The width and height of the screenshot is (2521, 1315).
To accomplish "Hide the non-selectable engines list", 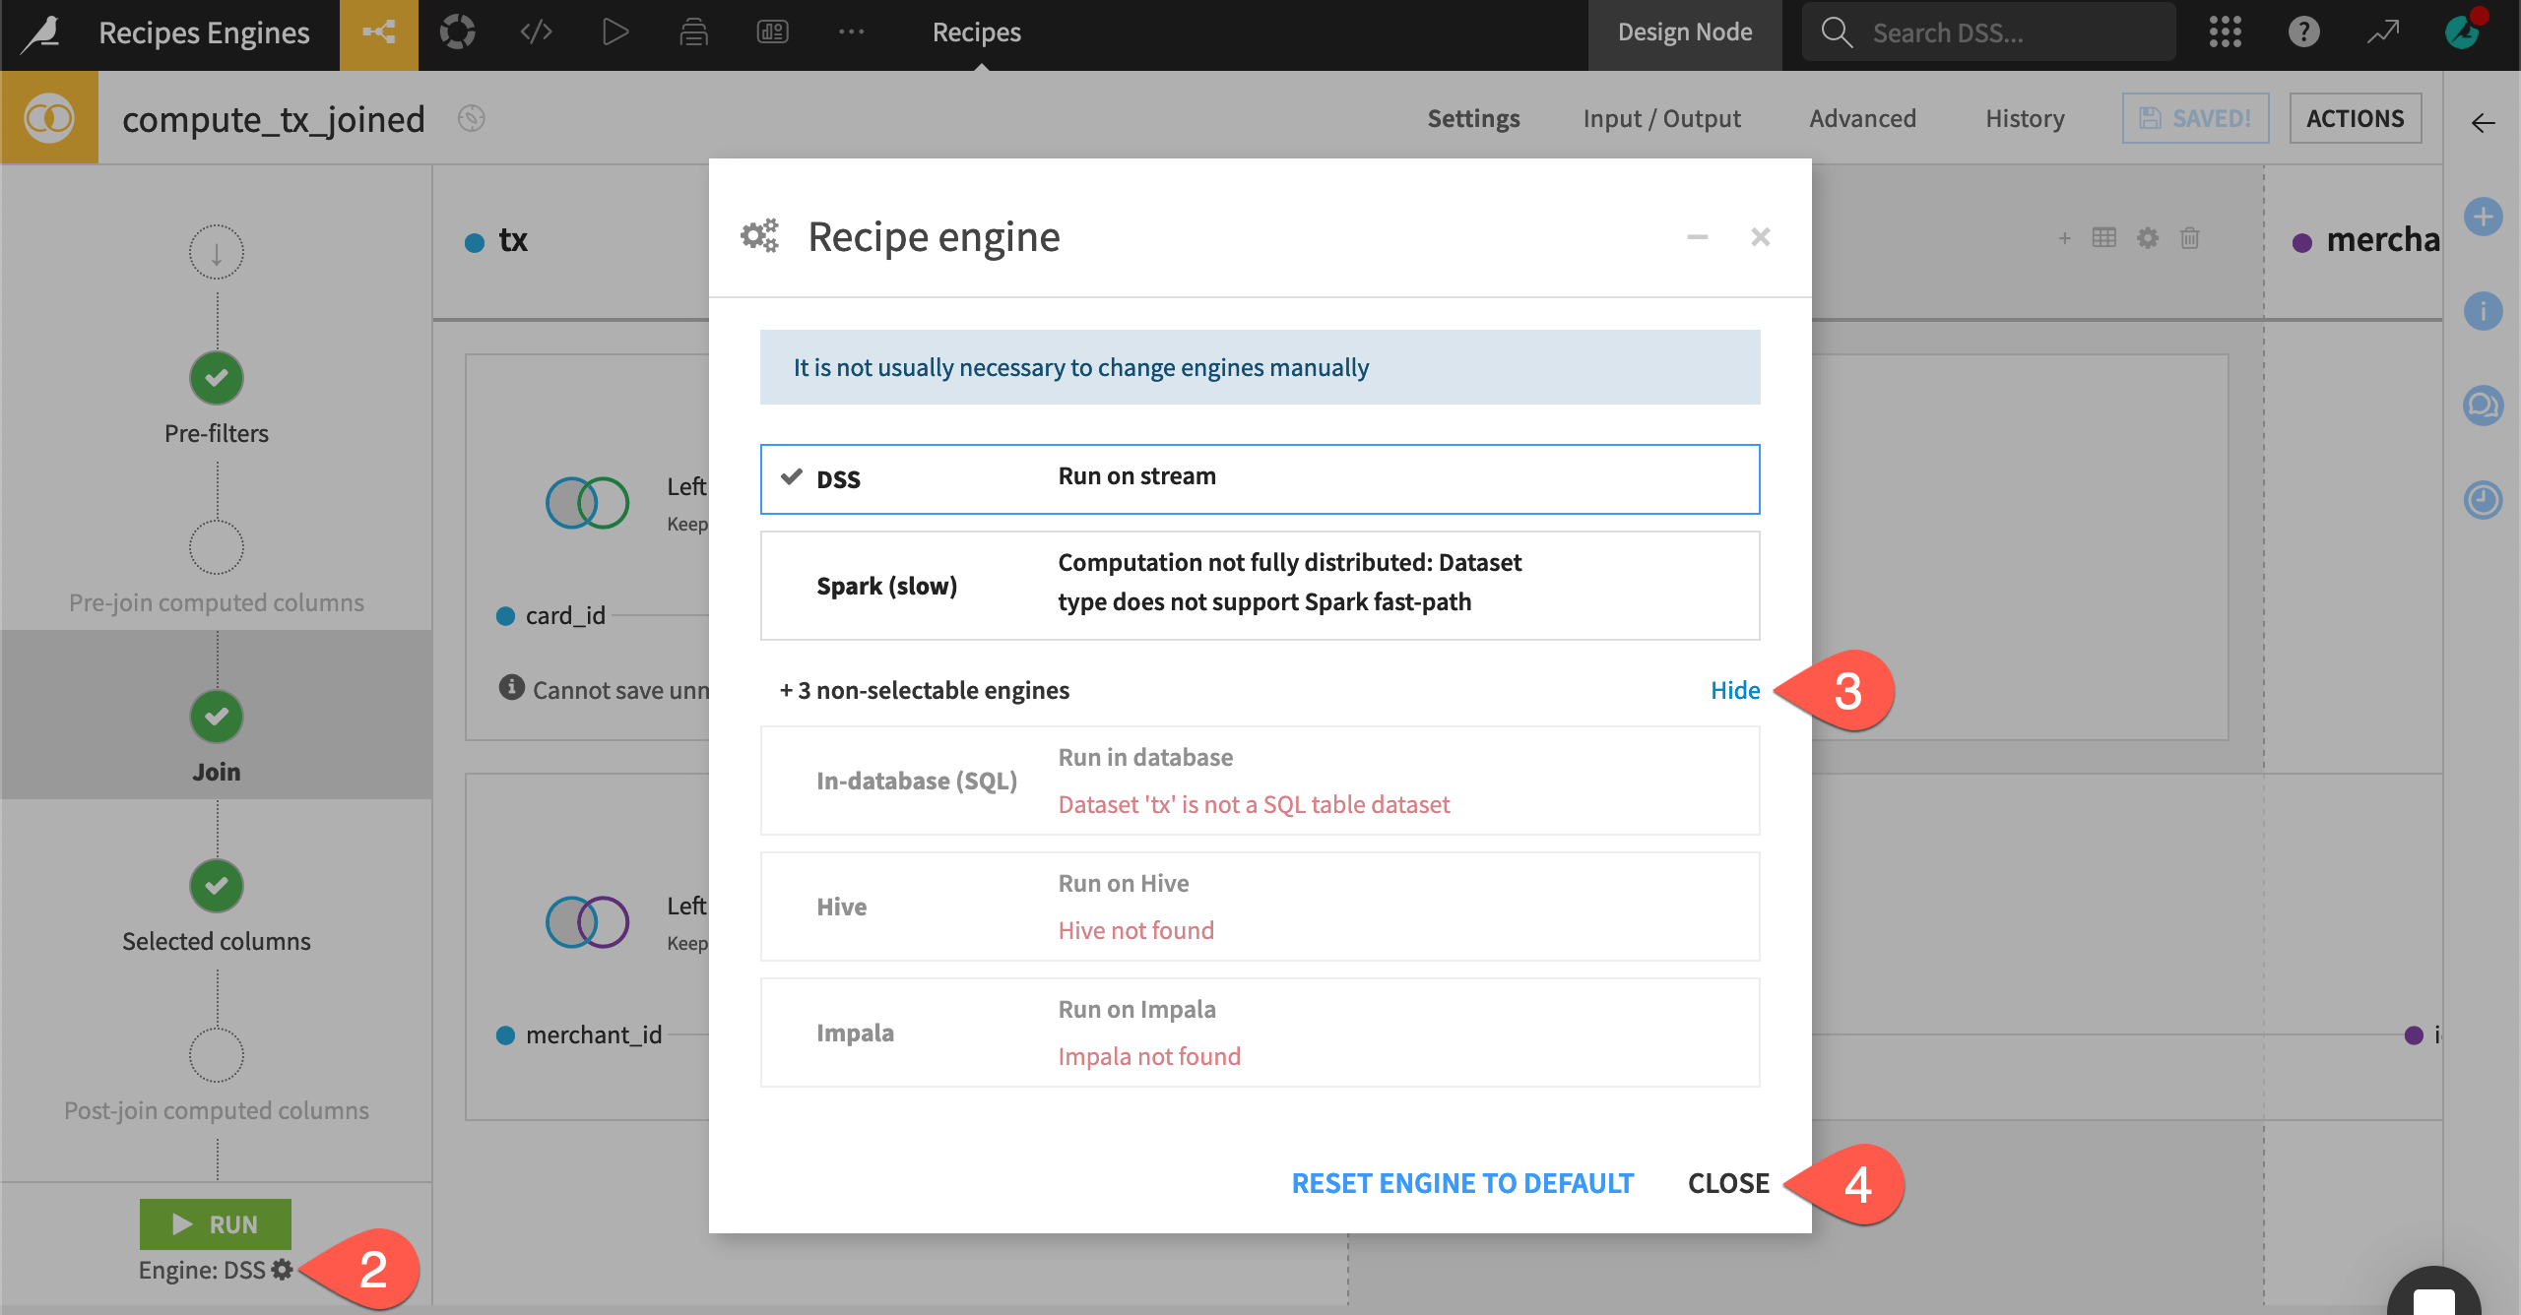I will click(1734, 690).
